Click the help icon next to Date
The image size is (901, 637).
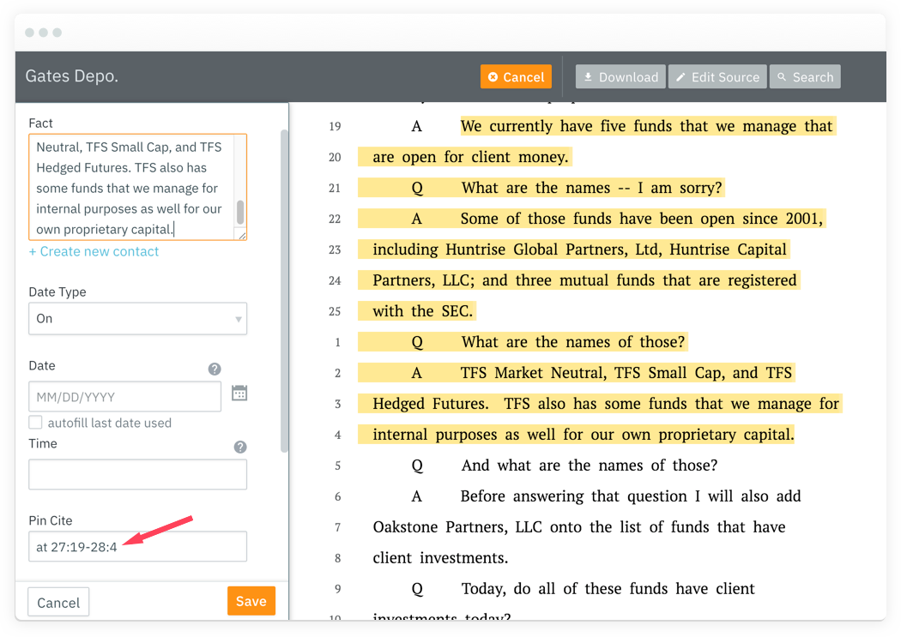point(215,369)
